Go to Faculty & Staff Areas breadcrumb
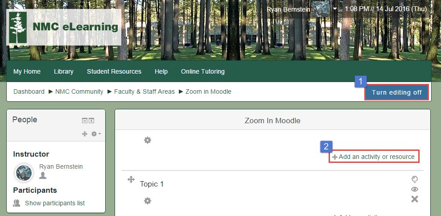 144,91
